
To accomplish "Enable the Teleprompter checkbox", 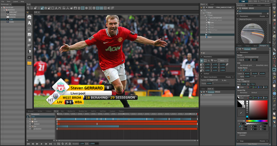I will (238, 135).
